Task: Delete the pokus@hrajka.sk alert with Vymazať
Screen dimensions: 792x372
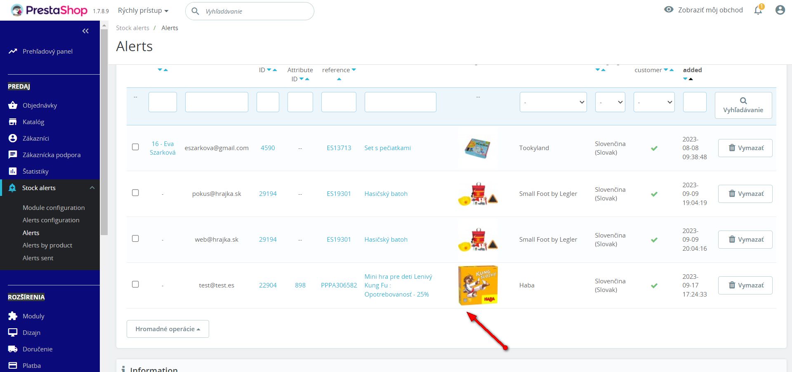Action: (x=745, y=194)
